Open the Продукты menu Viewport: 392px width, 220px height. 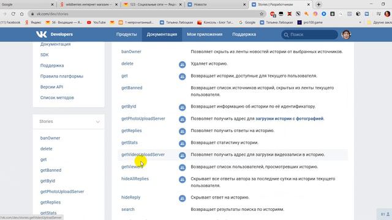(x=127, y=34)
